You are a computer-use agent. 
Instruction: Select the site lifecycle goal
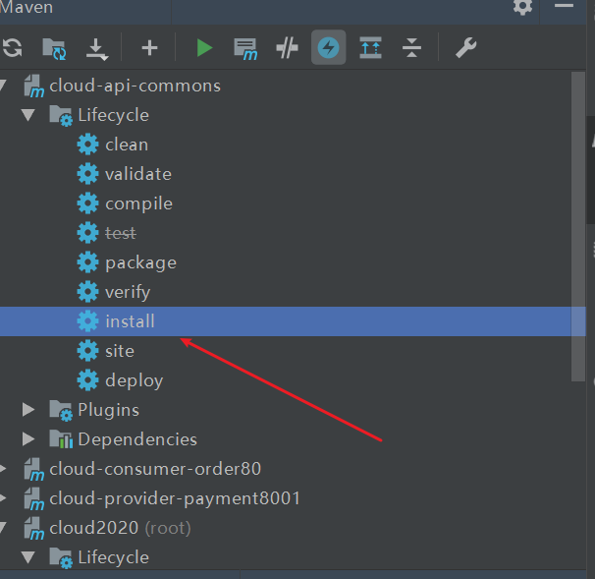click(x=120, y=351)
